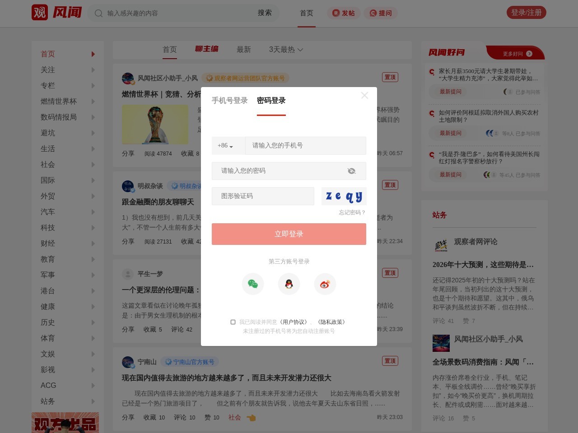Toggle password visibility eye icon
This screenshot has width=578, height=433.
pos(351,171)
